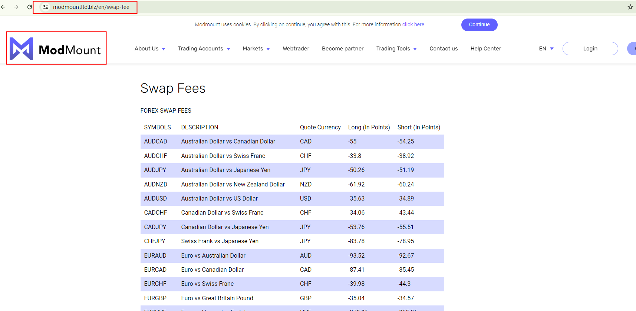
Task: Click the browser back arrow
Action: point(3,7)
